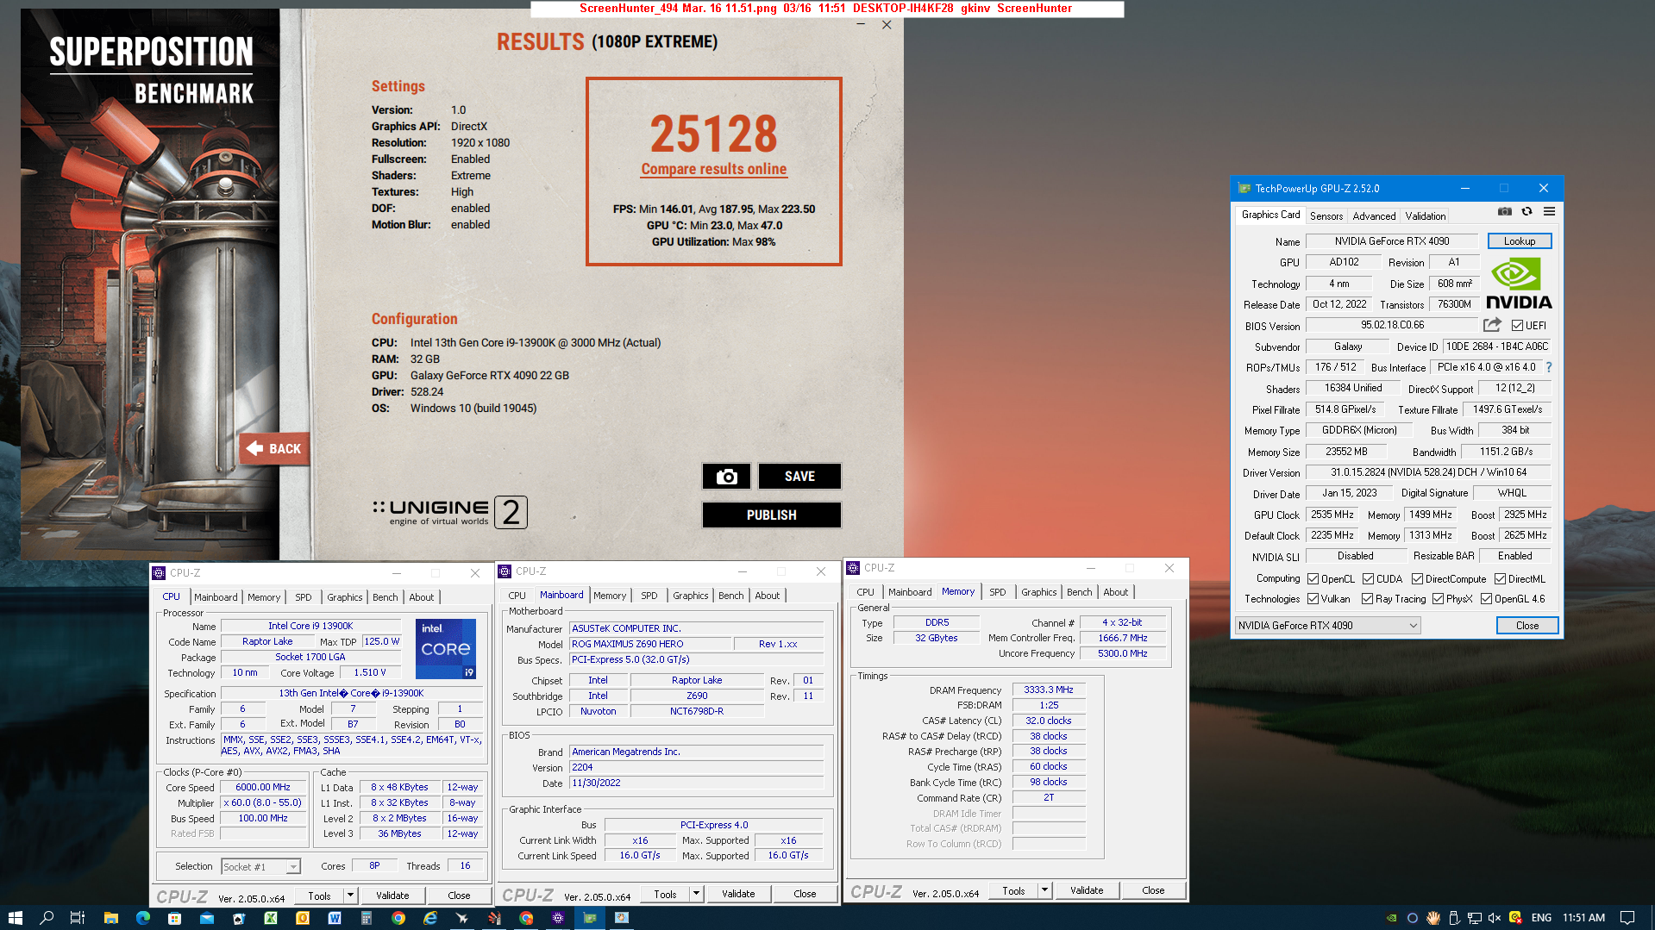Launch Microsoft Edge from the taskbar
Screen dimensions: 1655x930
coord(142,918)
